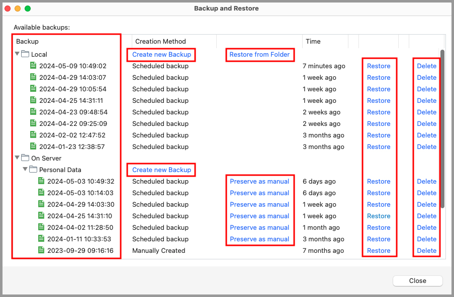
Task: Delete the 2024-05-09 10:49:02 local backup
Action: (426, 66)
